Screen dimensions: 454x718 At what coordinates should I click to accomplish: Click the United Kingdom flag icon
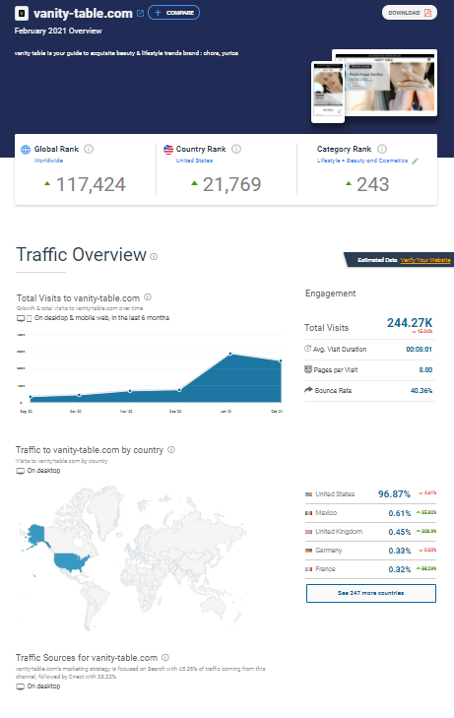tap(309, 532)
